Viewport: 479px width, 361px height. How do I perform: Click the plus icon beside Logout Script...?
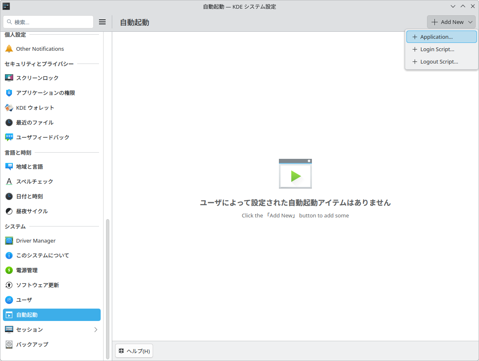click(415, 62)
